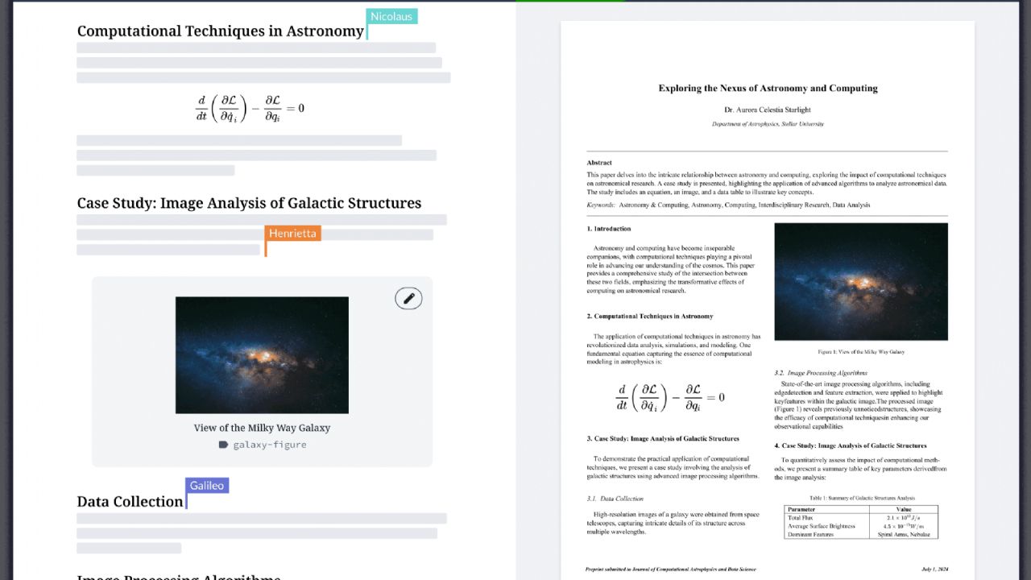Click the Galileo collaborator cursor label

[x=207, y=486]
